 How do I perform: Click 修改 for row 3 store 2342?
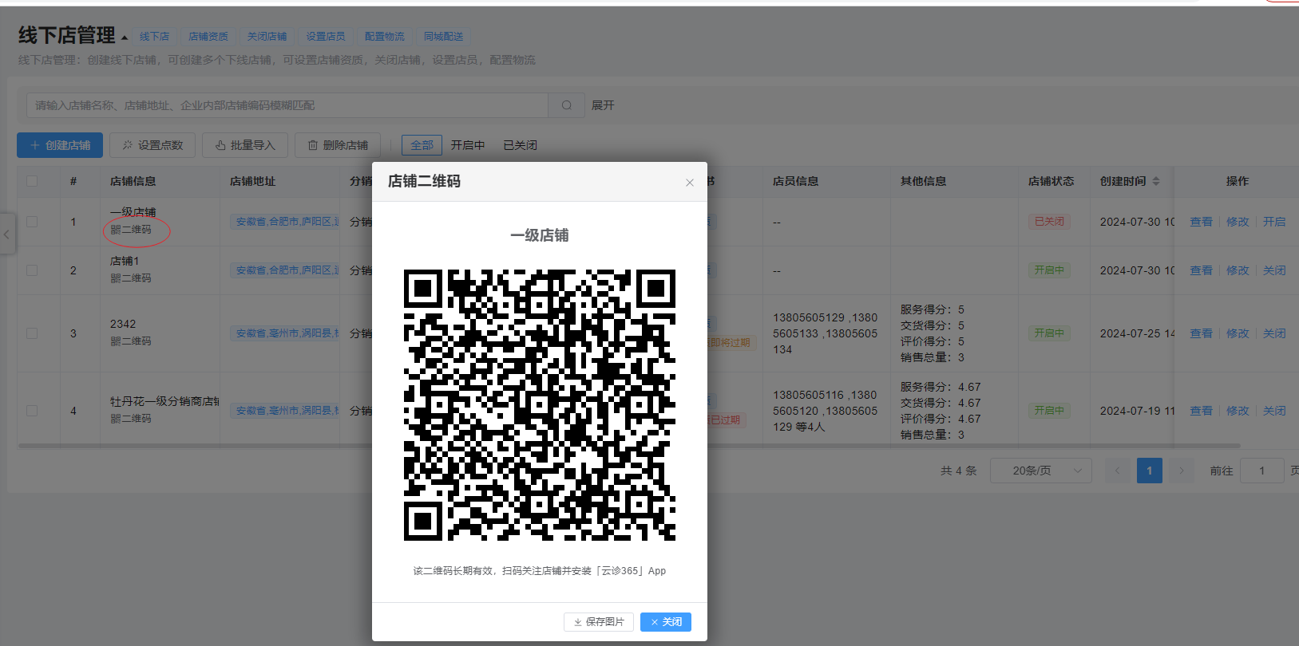point(1238,333)
